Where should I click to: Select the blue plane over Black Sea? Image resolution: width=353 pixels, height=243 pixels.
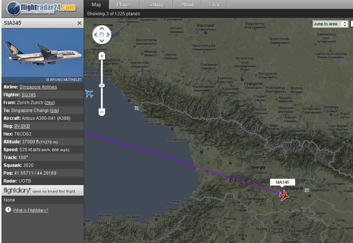tap(89, 93)
